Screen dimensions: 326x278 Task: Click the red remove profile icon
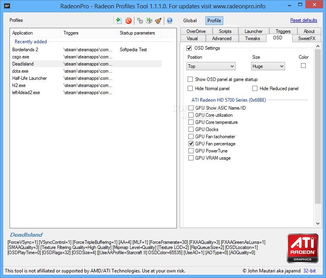click(x=128, y=21)
